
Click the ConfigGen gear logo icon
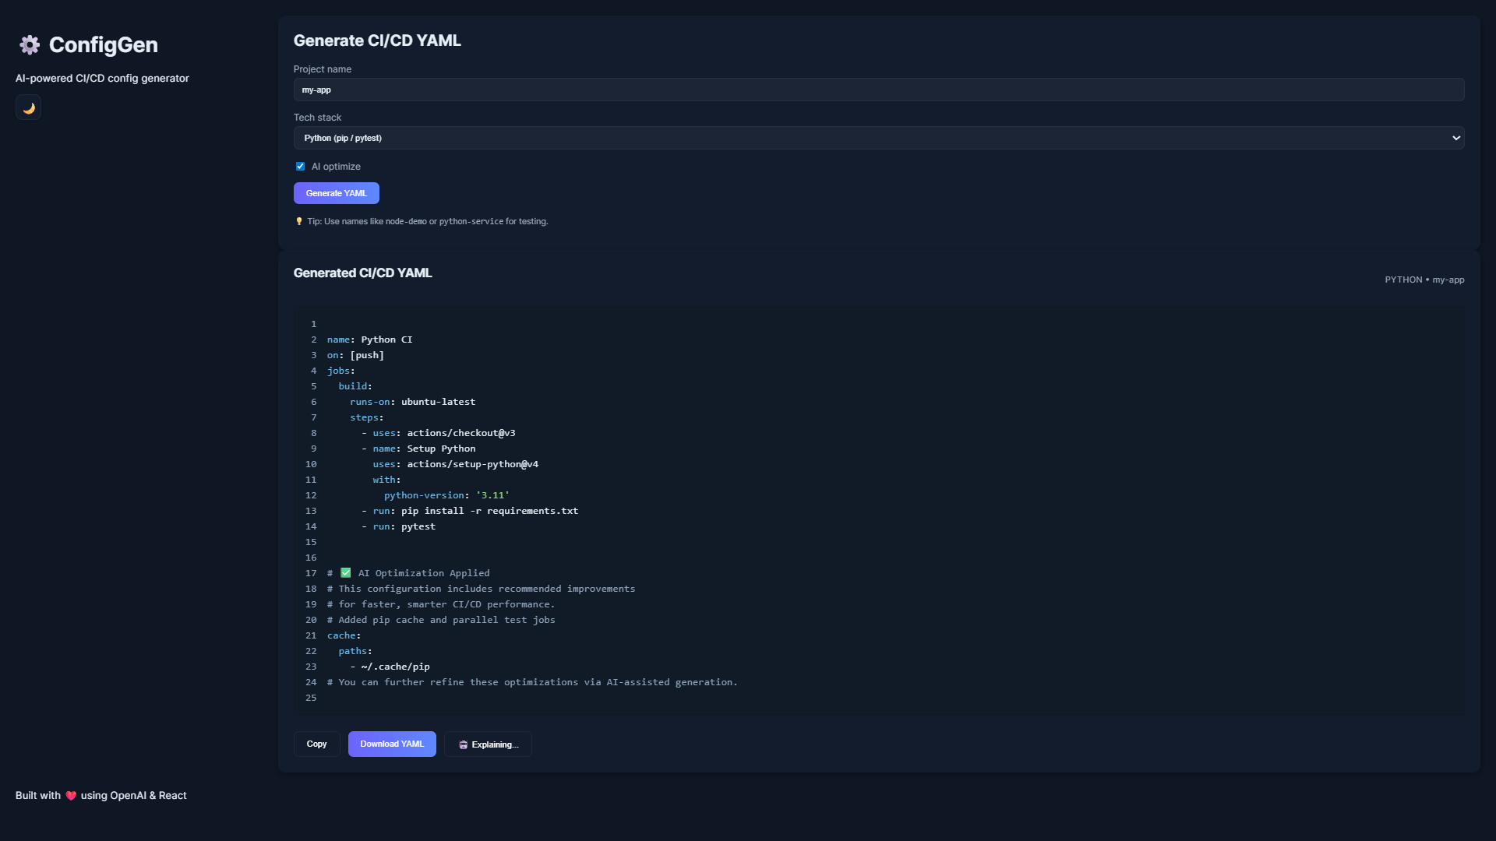click(30, 45)
